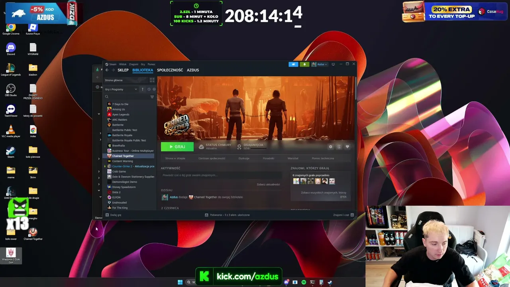Open the OBS Studio desktop icon
The width and height of the screenshot is (510, 287).
(x=11, y=90)
